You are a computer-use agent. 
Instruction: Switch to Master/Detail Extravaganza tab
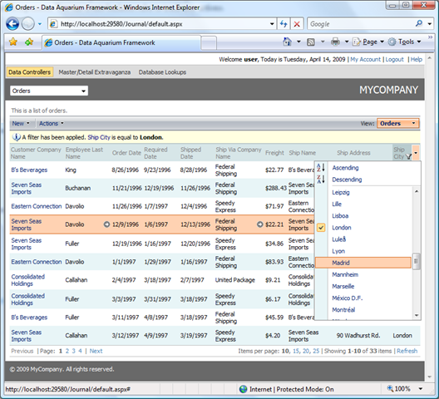click(94, 72)
